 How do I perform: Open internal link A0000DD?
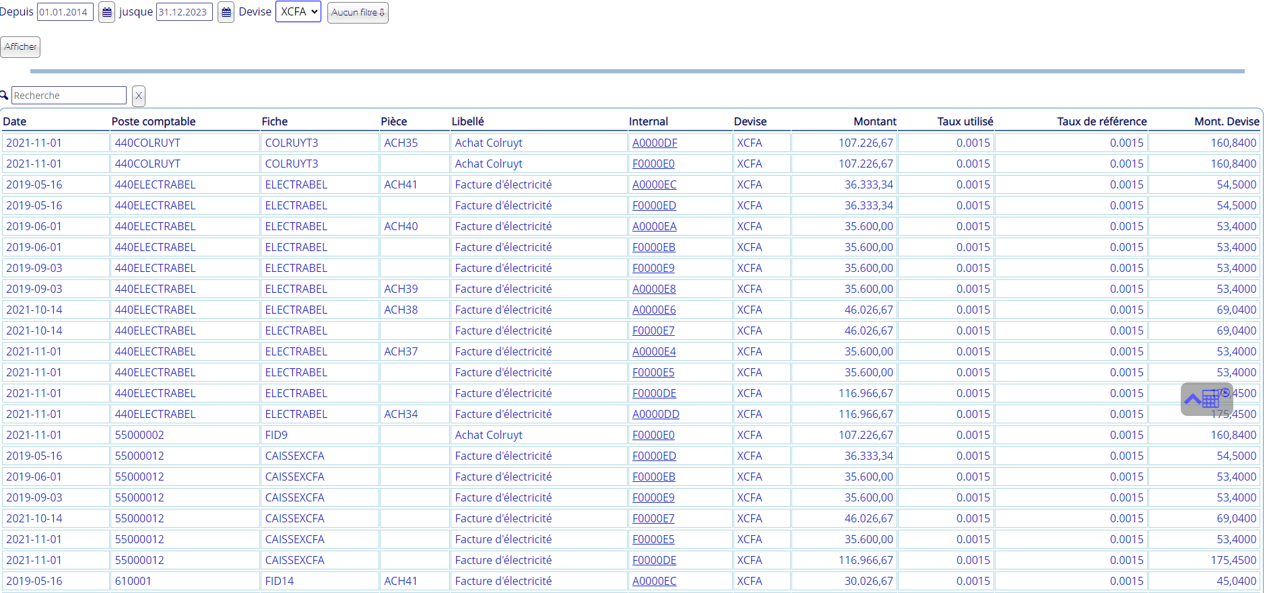coord(655,414)
